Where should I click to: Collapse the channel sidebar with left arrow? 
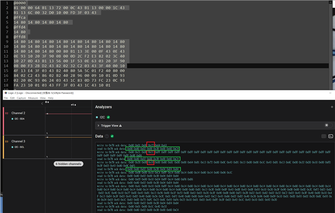point(42,103)
